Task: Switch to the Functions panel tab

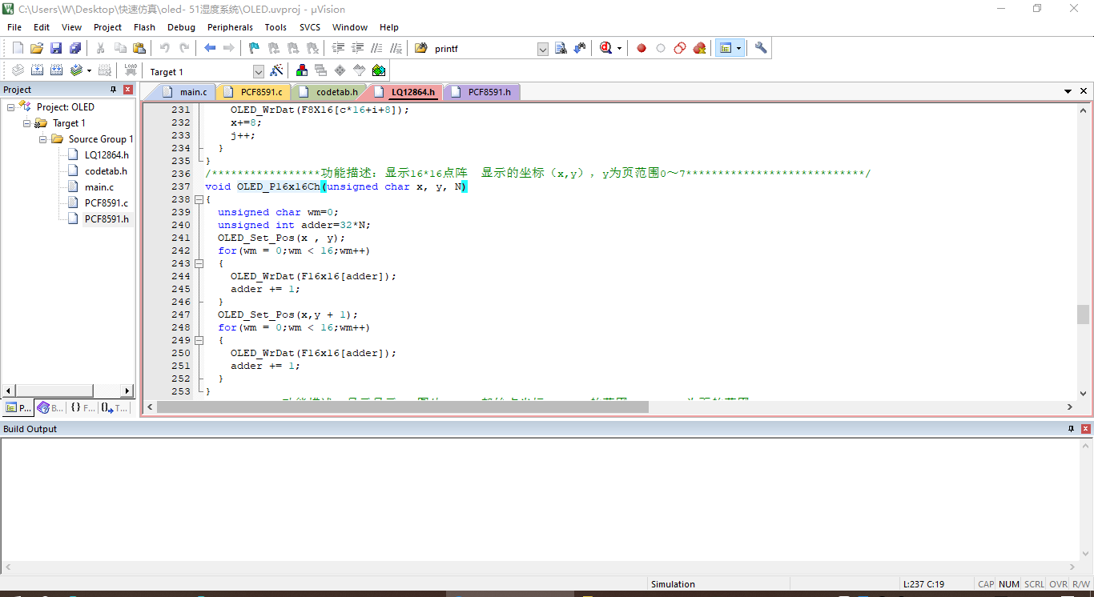Action: pyautogui.click(x=82, y=407)
